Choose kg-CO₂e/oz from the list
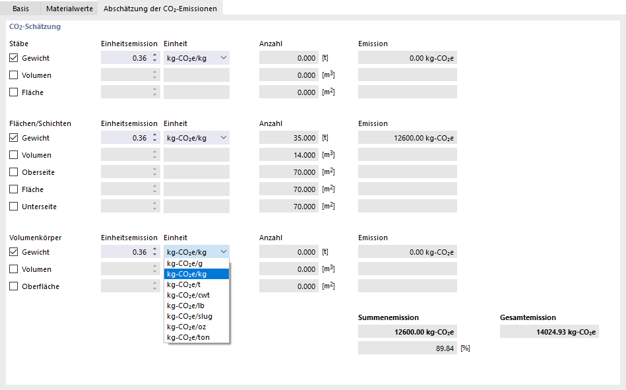626x390 pixels. (197, 327)
